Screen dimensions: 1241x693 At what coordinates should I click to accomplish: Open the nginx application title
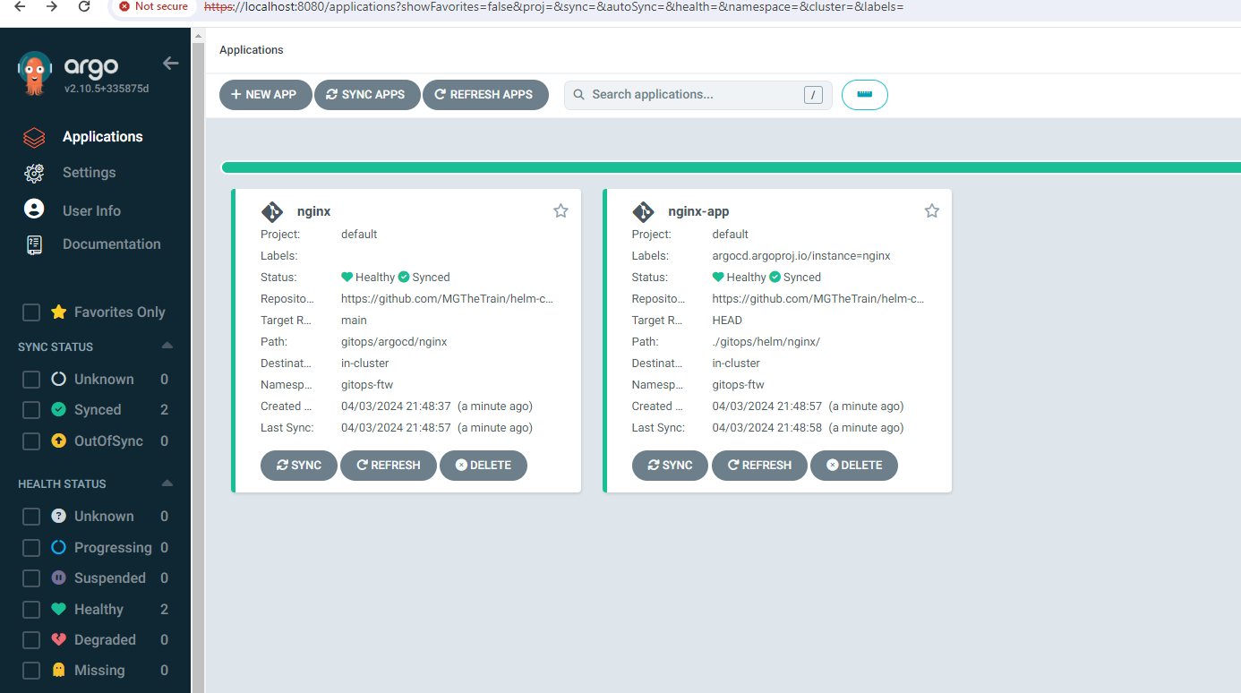314,212
